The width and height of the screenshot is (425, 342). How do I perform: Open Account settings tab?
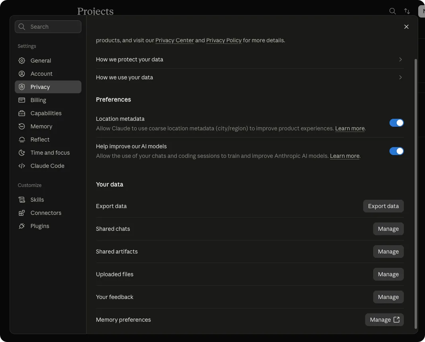coord(48,74)
